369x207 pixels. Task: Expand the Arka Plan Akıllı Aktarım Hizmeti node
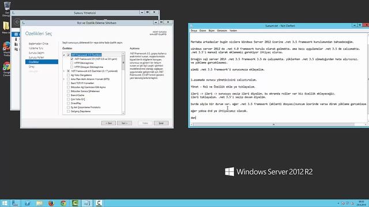coord(64,79)
